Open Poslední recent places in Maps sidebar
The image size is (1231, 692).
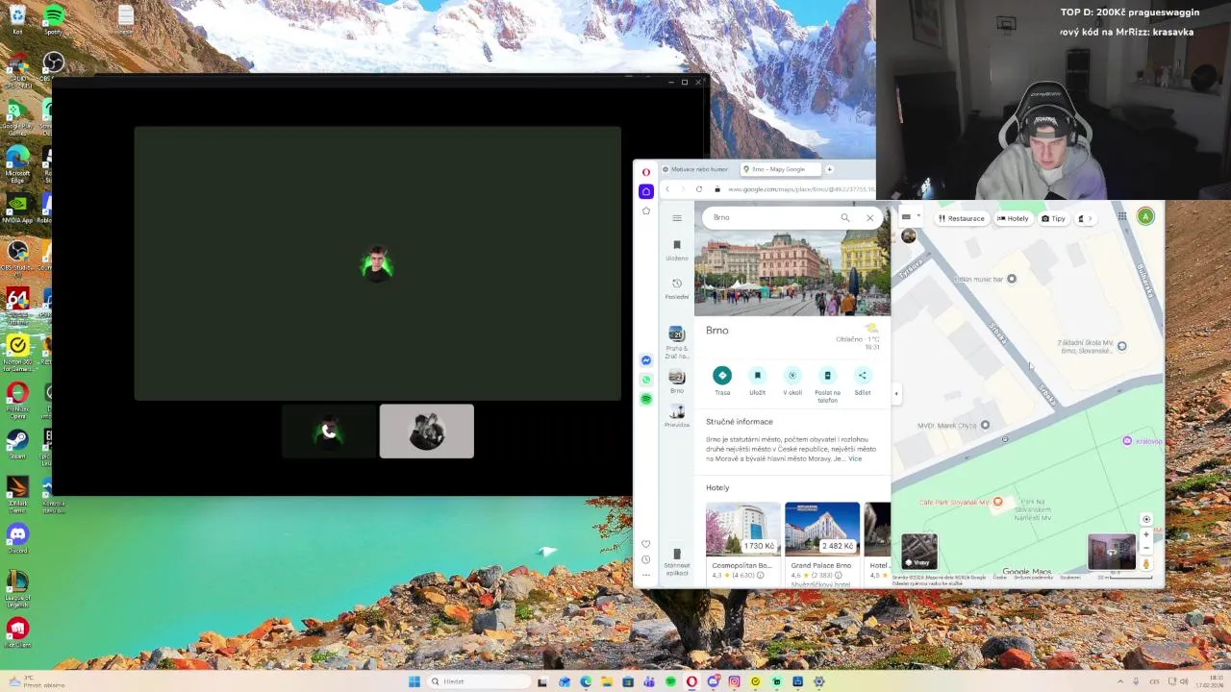[677, 288]
